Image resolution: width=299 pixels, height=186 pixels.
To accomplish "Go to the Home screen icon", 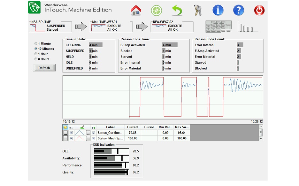I will pos(136,10).
